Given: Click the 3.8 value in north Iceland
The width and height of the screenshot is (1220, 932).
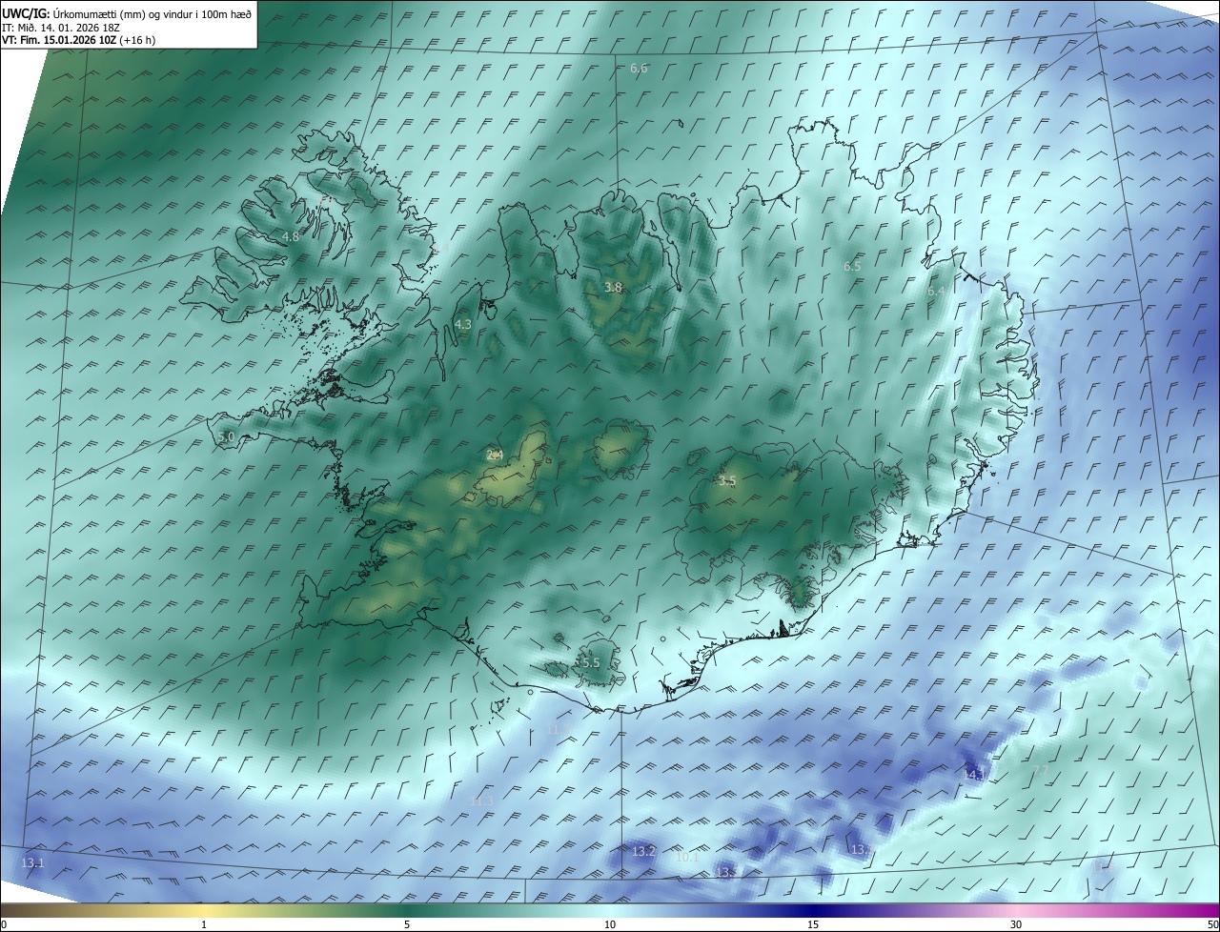Looking at the screenshot, I should tap(613, 287).
